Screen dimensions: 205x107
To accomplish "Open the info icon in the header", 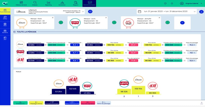I will 165,3.
